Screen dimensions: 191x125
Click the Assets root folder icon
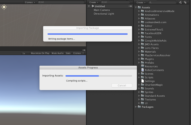click(x=139, y=7)
